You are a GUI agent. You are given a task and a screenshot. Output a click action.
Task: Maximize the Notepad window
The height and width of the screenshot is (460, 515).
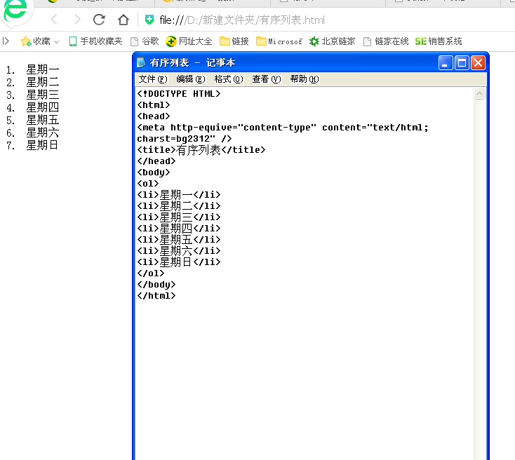tap(462, 62)
